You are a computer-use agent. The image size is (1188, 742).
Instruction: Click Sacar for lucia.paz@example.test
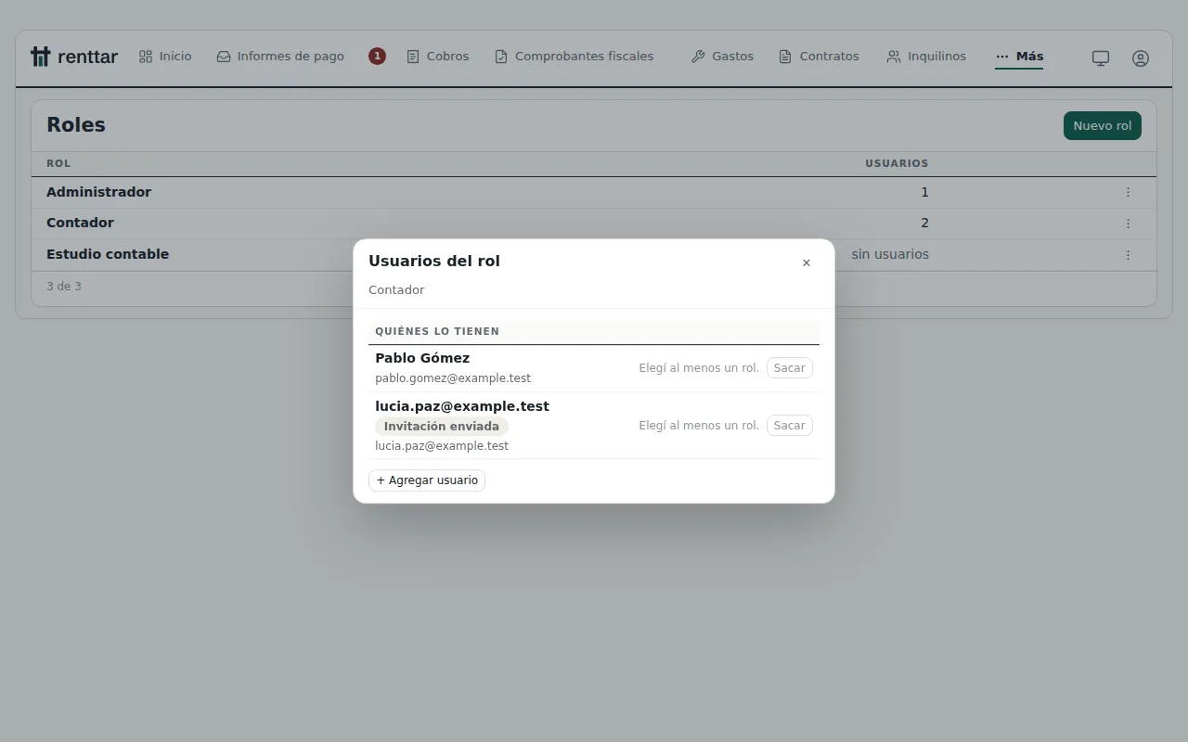(x=790, y=426)
